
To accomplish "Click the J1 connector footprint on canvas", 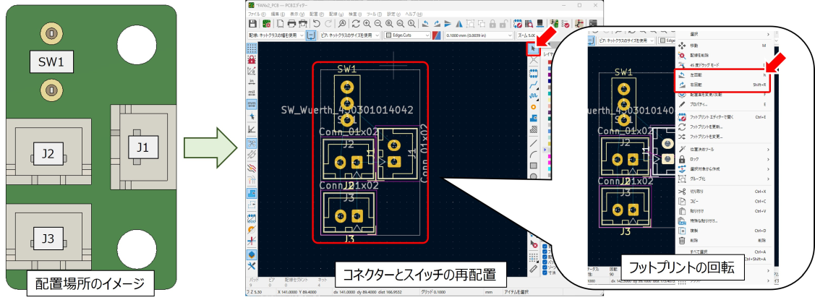I will click(x=393, y=151).
